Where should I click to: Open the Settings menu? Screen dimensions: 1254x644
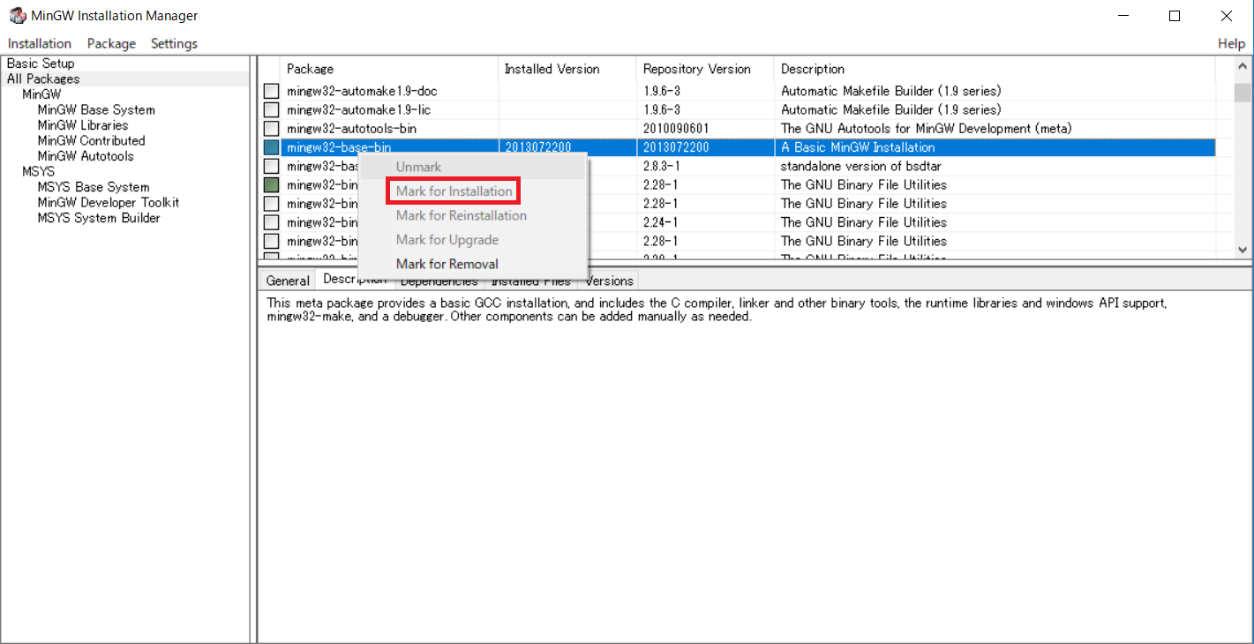pyautogui.click(x=174, y=43)
